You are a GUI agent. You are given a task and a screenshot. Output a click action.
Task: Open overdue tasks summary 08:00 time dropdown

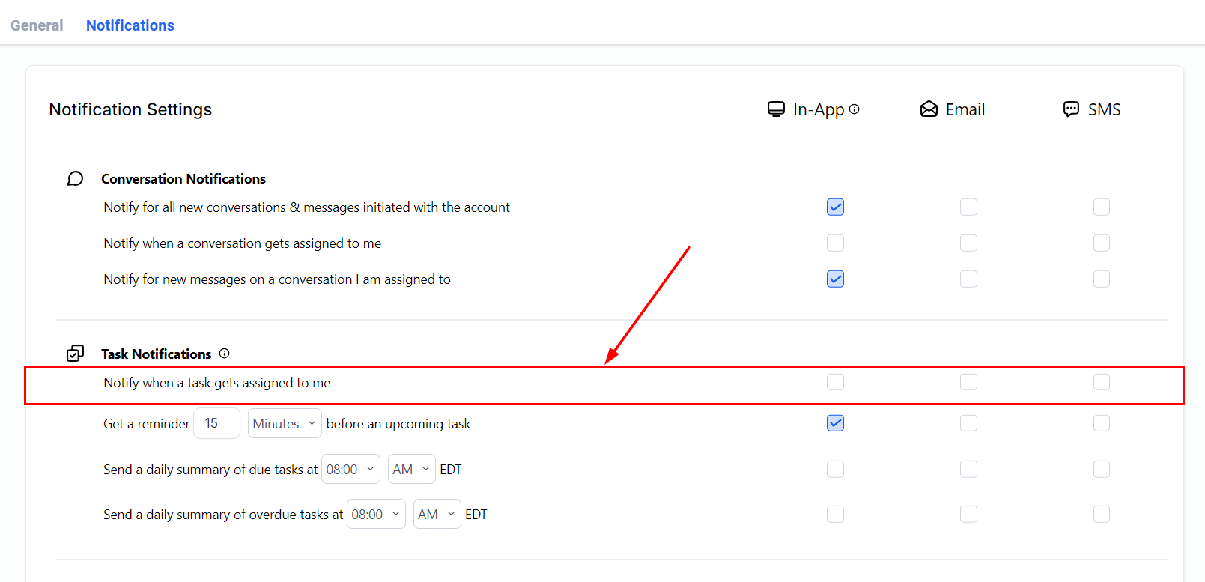pos(375,514)
